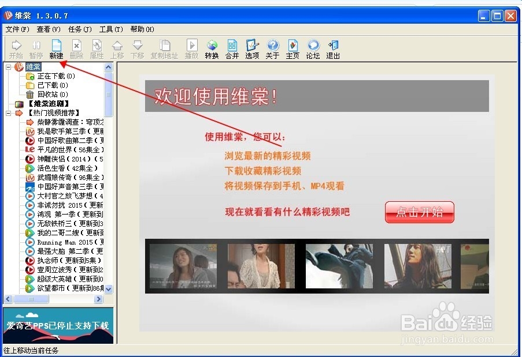Screen dimensions: 522x357
Task: Click the tree panel scroll-down arrow
Action: pos(109,289)
